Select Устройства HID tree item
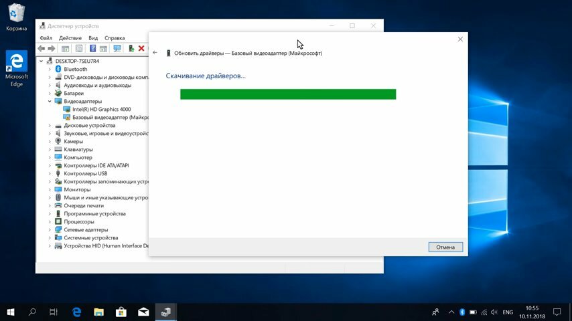The height and width of the screenshot is (321, 572). pos(106,245)
